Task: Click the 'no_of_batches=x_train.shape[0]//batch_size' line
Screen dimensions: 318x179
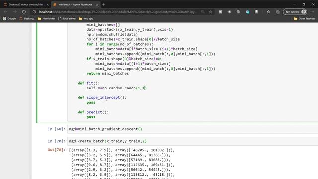Action: click(133, 39)
